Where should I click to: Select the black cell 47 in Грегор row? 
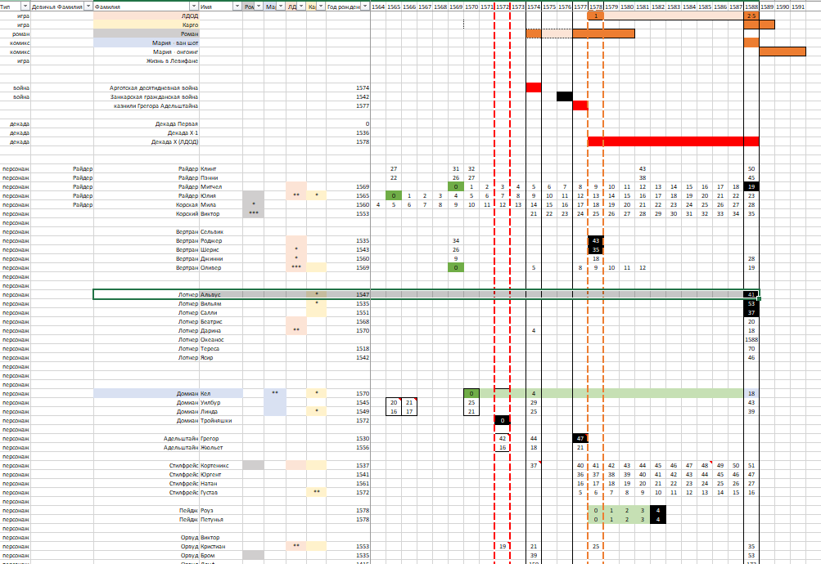580,439
